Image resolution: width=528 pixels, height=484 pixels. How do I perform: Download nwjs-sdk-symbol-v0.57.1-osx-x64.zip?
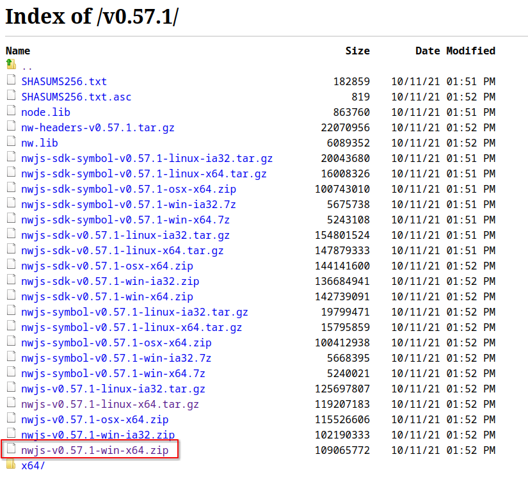click(x=129, y=190)
